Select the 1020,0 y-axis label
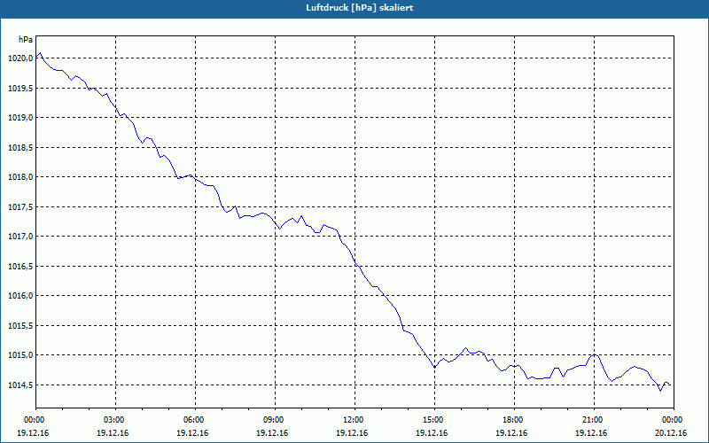The height and width of the screenshot is (443, 709). point(20,58)
